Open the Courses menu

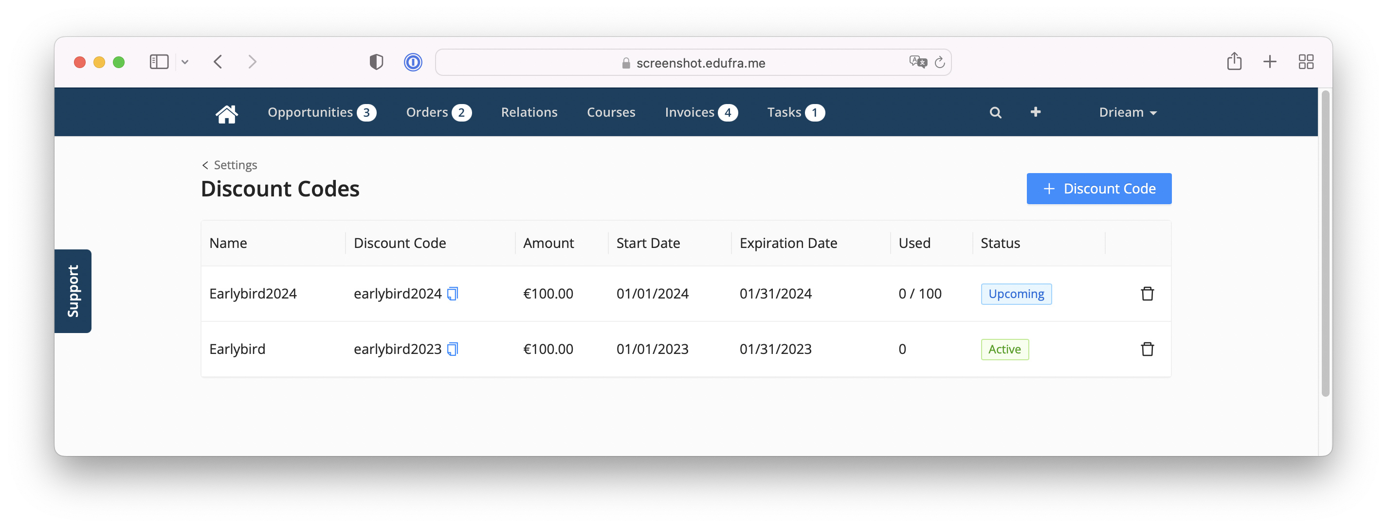[x=611, y=112]
